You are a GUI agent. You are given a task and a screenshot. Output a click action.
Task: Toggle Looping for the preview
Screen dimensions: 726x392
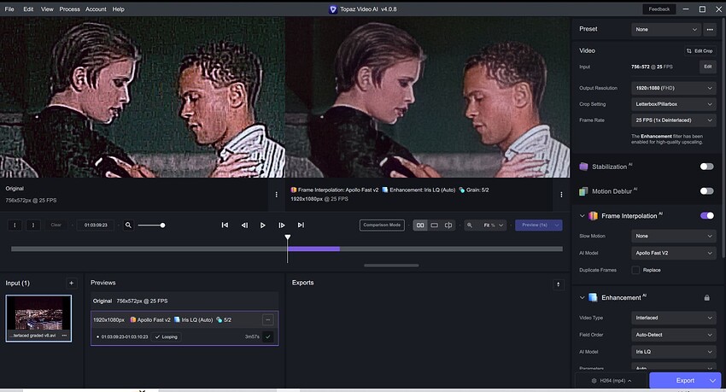[x=166, y=337]
